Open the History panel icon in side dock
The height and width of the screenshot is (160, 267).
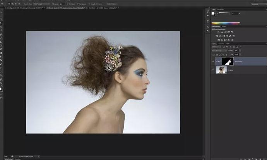coord(208,11)
